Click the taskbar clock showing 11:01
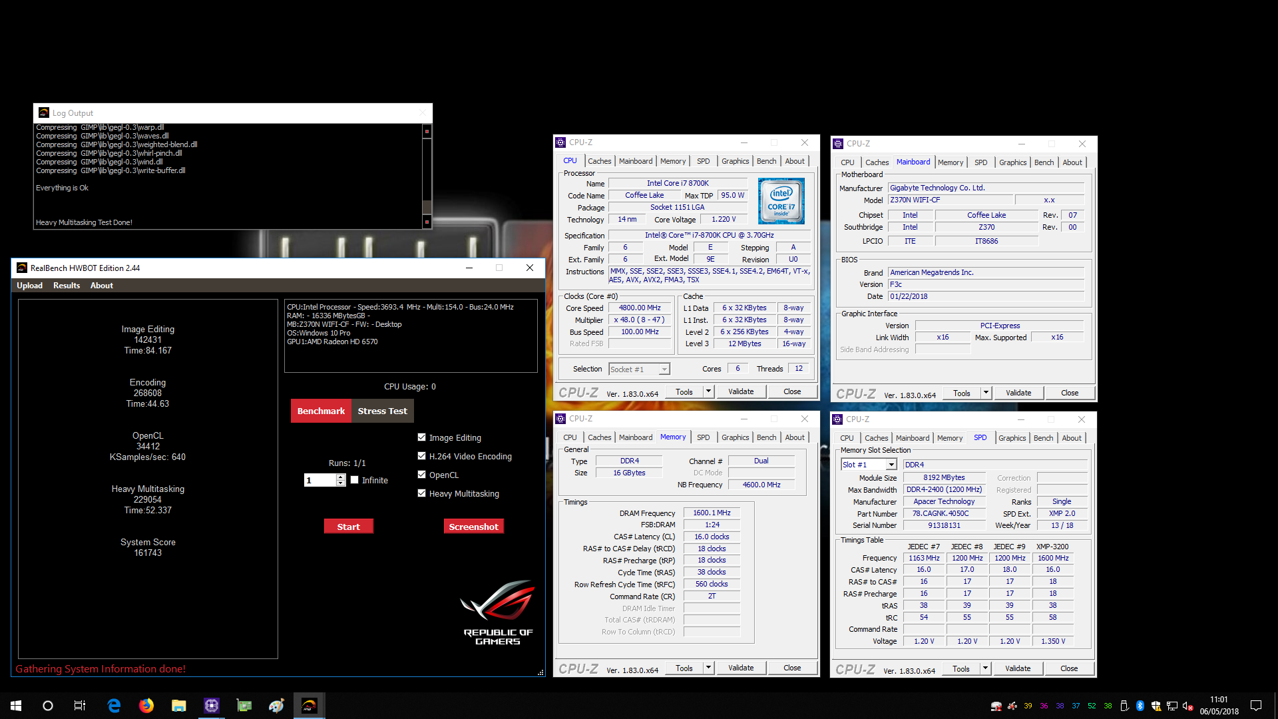1278x719 pixels. coord(1219,706)
